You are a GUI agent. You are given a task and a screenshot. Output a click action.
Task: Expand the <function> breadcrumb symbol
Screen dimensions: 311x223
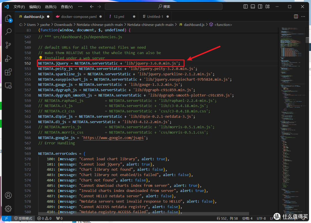224,25
